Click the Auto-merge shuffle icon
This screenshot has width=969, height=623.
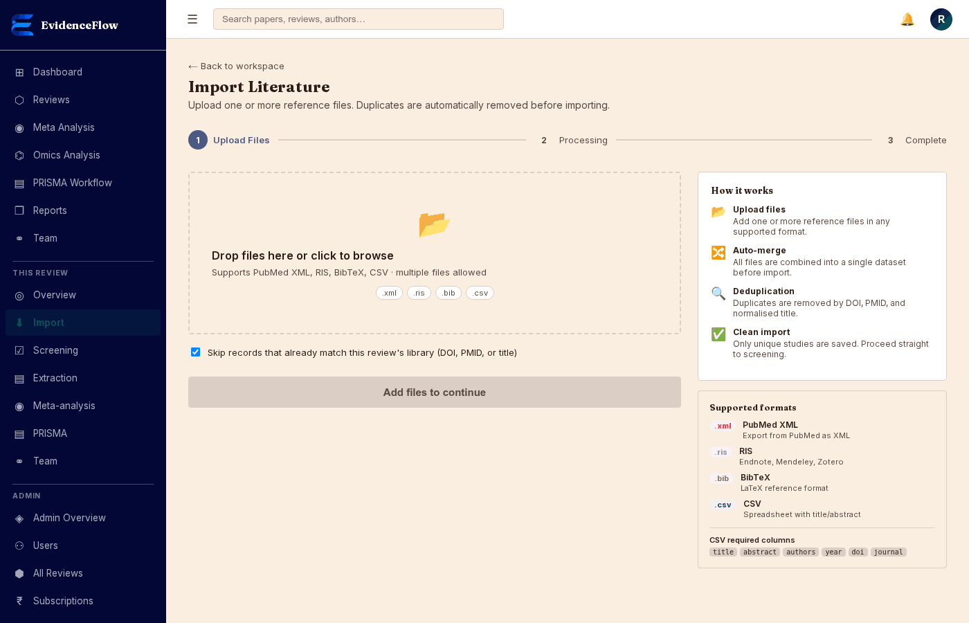[x=718, y=253]
